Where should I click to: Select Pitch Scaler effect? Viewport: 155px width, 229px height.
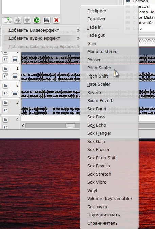109,68
